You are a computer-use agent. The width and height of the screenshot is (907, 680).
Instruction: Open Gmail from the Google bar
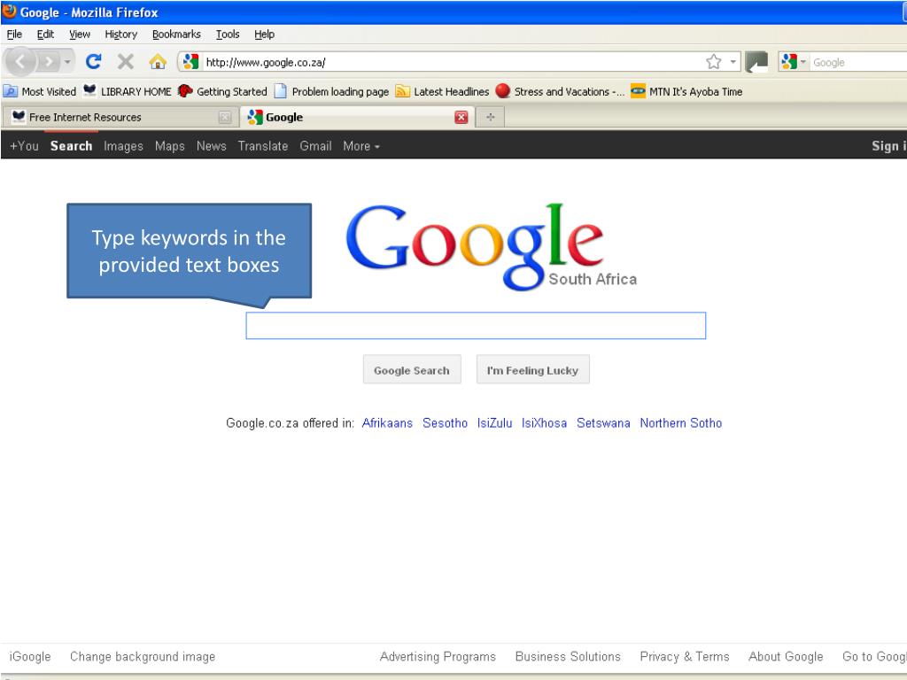(x=315, y=146)
